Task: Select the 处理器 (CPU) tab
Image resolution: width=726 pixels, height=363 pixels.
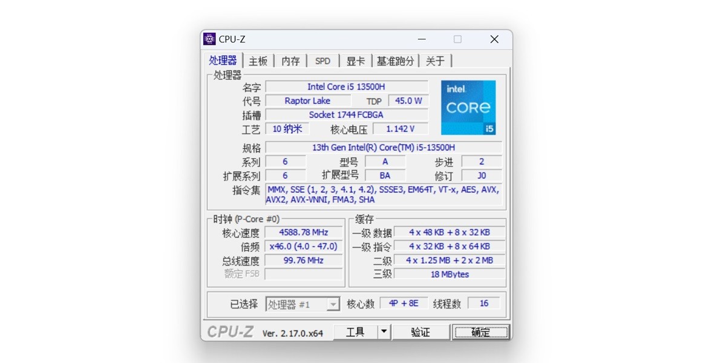Action: [223, 60]
